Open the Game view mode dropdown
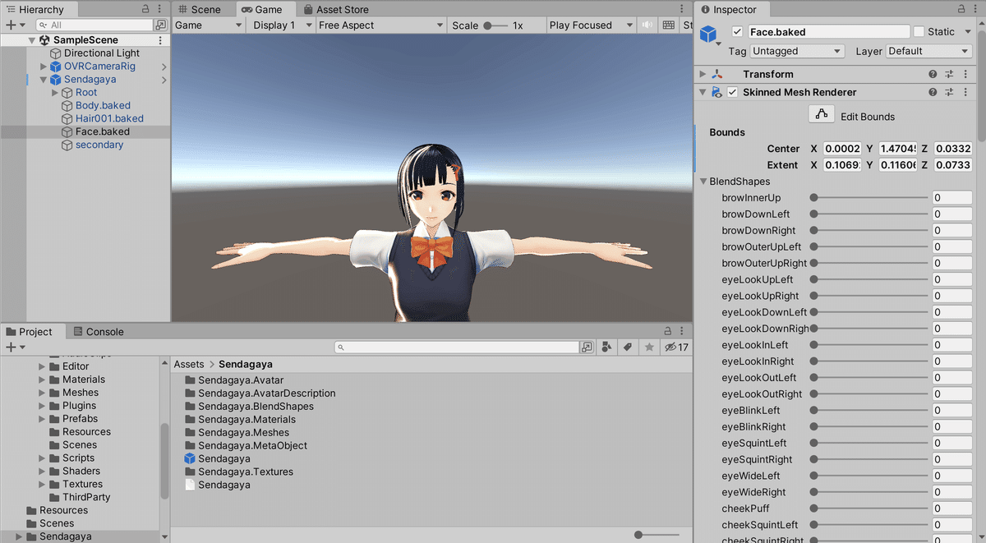The image size is (986, 543). tap(209, 25)
